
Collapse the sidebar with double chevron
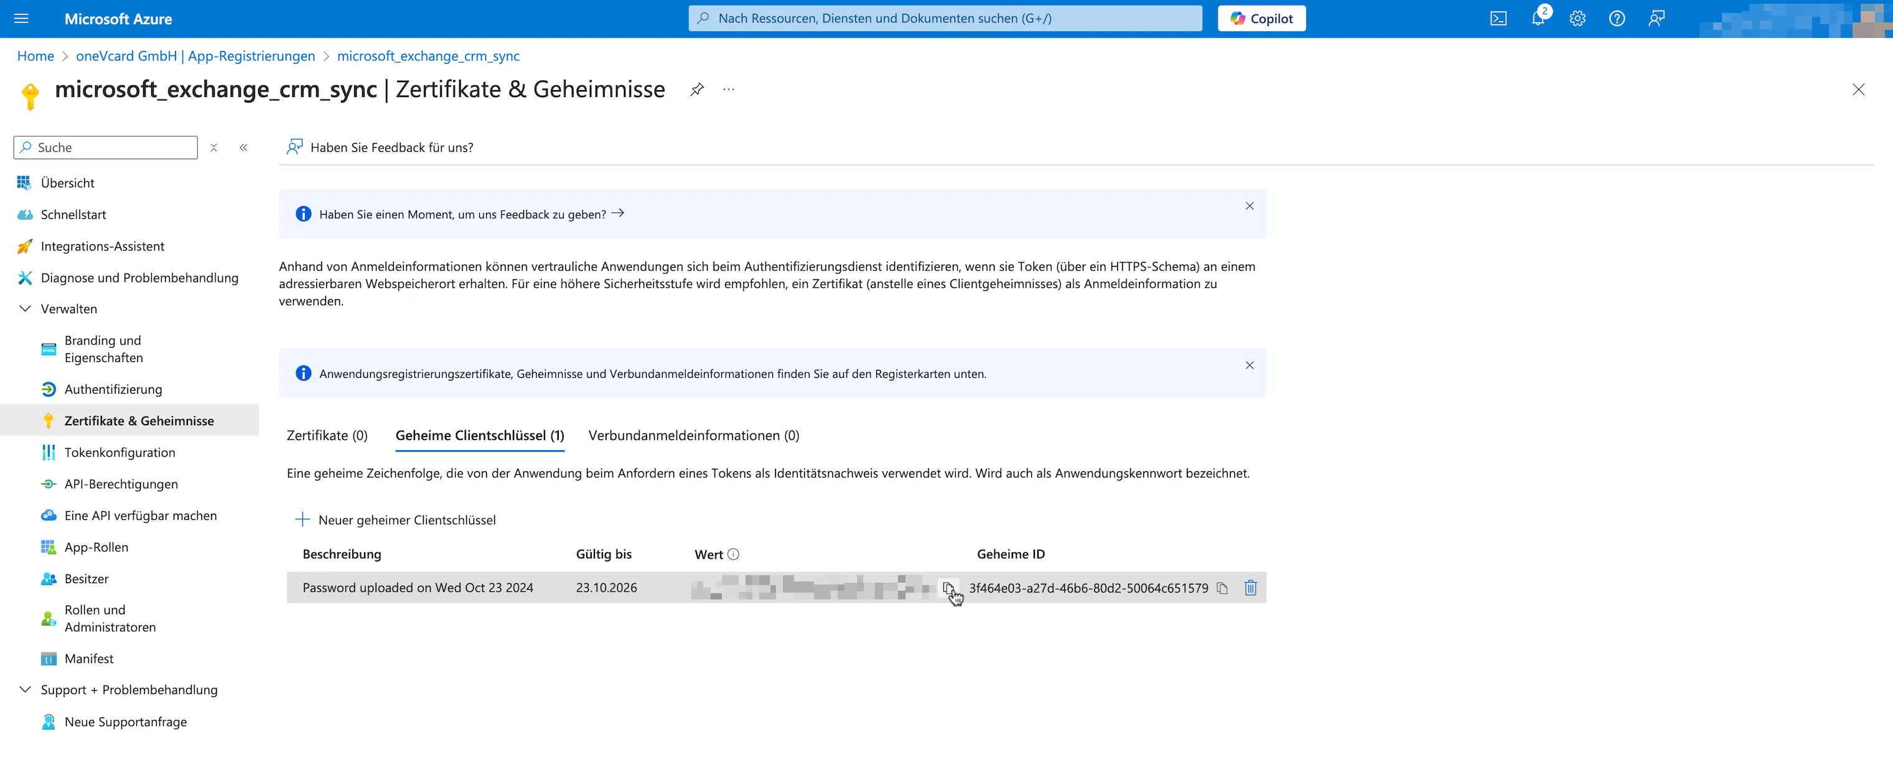point(243,147)
